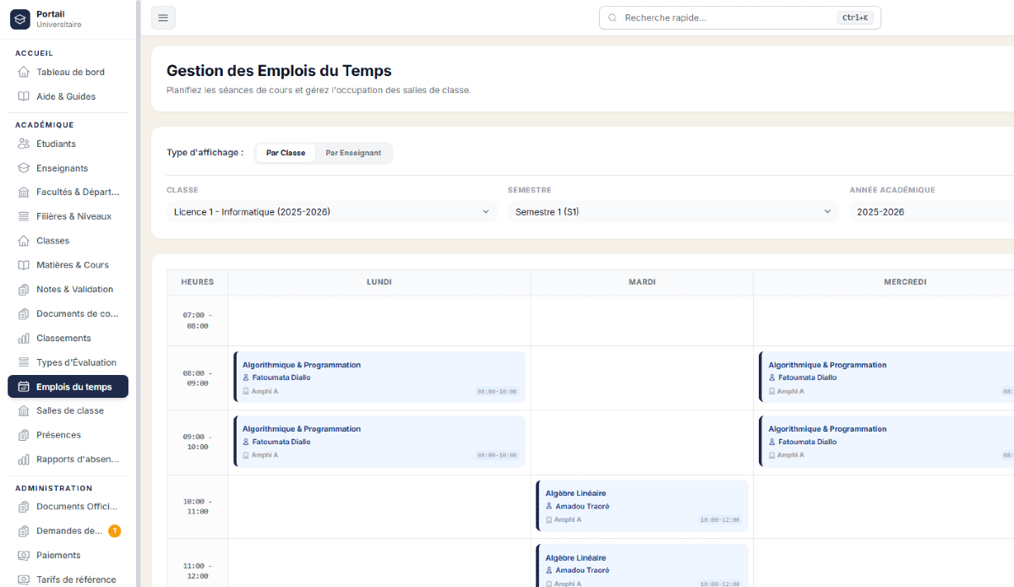Click Fatoumata Diallo in Monday 08:00 session
This screenshot has height=587, width=1014.
click(x=281, y=378)
